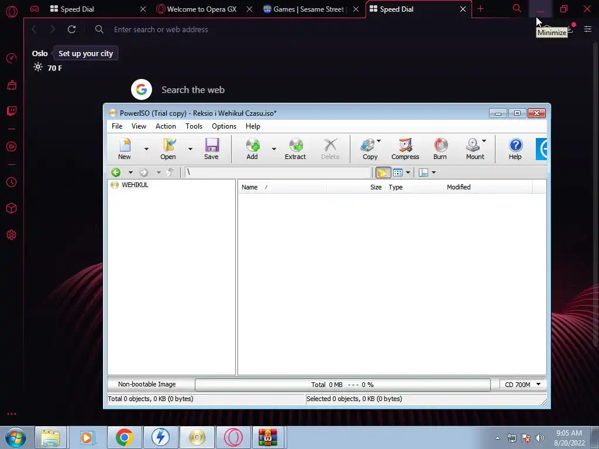
Task: Click the New toolbar icon in PowerISO
Action: [x=125, y=149]
